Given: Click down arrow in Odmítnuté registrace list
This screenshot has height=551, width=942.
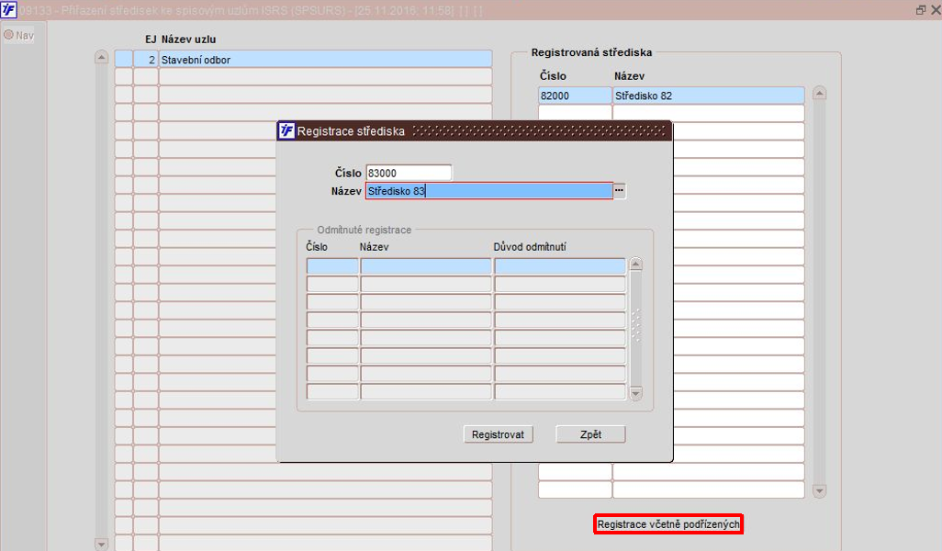Looking at the screenshot, I should (635, 394).
